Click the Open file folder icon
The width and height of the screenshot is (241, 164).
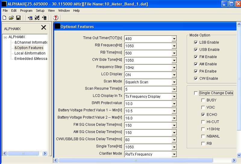[x=11, y=18]
